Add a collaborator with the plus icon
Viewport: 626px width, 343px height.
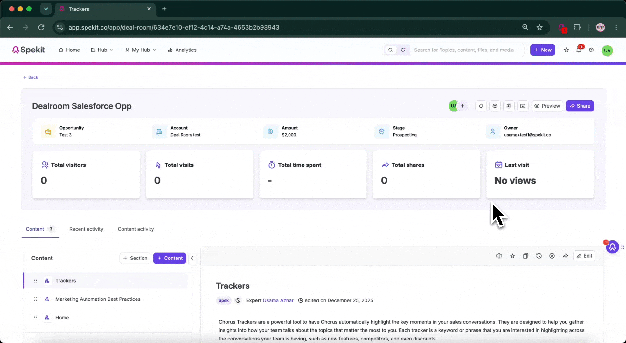(463, 106)
